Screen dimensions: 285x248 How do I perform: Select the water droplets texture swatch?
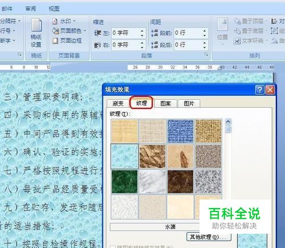point(124,156)
